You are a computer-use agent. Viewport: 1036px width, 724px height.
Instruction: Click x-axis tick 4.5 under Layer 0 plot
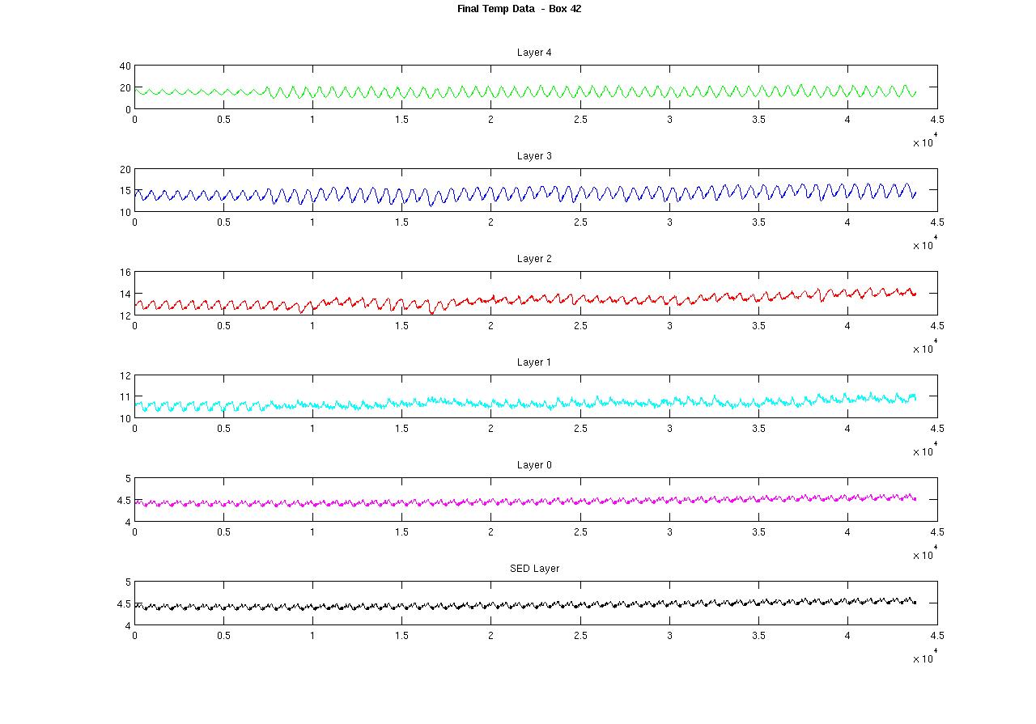click(x=936, y=532)
